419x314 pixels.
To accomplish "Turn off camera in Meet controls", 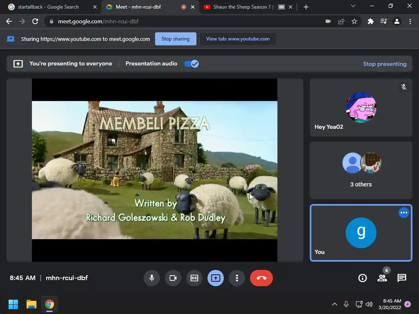I will 173,278.
